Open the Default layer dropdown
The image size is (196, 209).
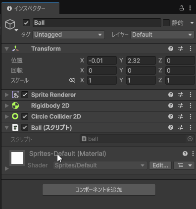click(x=162, y=35)
